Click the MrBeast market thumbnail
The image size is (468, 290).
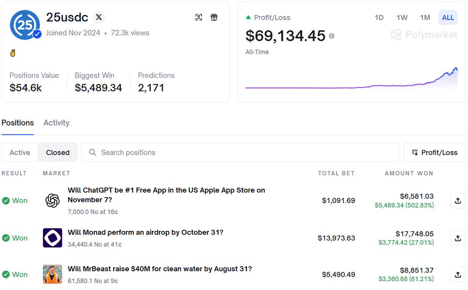[53, 274]
